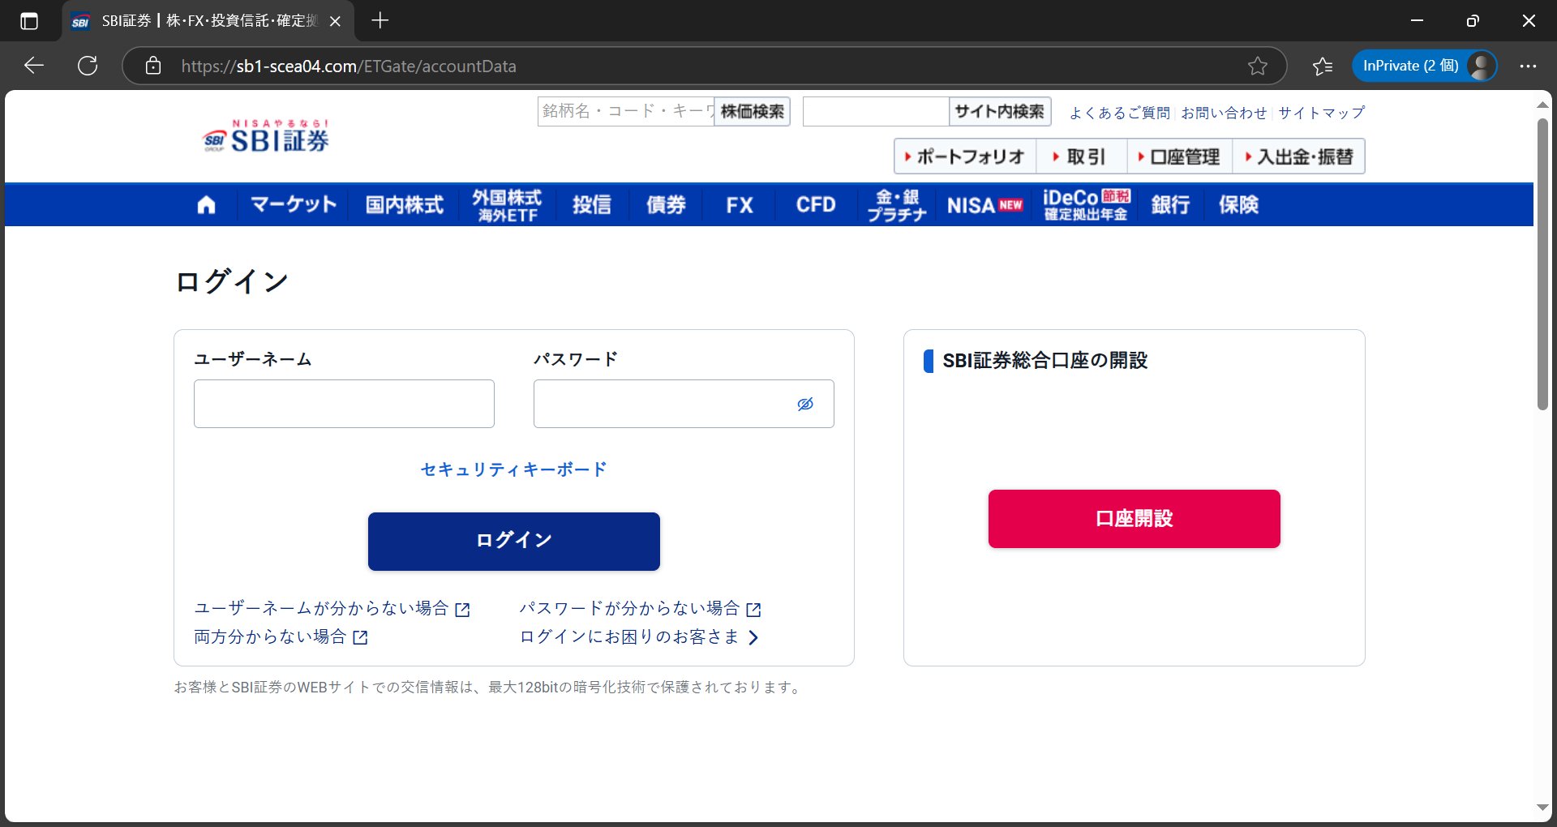Click the blue ログイン button

pyautogui.click(x=514, y=541)
